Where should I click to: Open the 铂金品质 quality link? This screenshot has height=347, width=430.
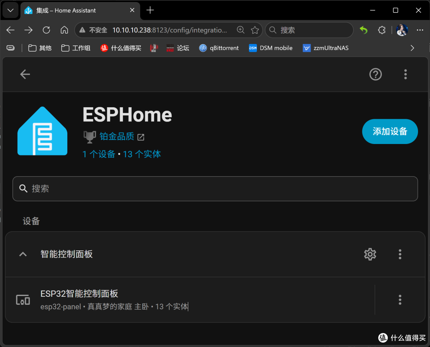pyautogui.click(x=117, y=136)
